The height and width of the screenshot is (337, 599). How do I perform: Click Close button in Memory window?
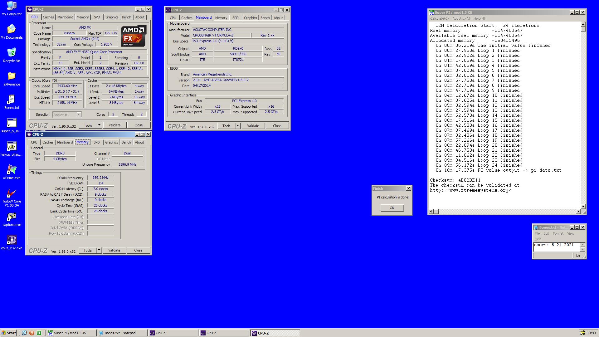pos(138,250)
